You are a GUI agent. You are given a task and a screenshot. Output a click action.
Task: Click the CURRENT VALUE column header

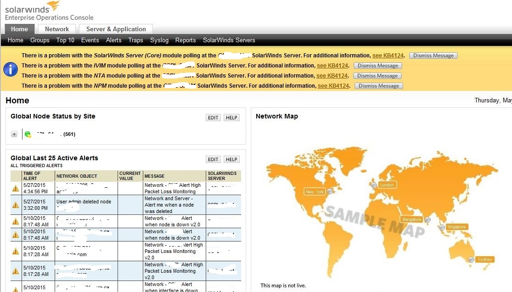130,176
